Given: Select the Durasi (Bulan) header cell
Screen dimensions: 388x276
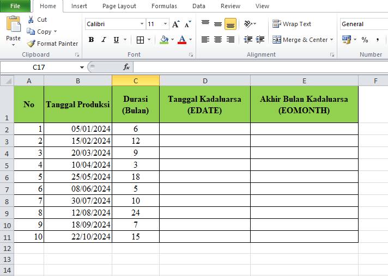Looking at the screenshot, I should [136, 105].
